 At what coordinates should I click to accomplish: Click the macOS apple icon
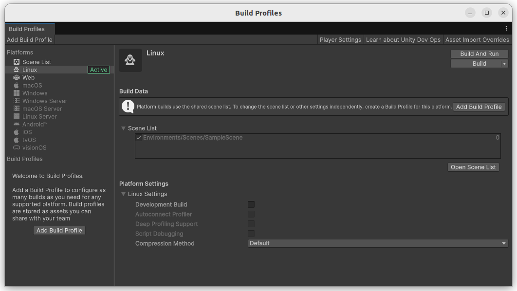(x=17, y=85)
